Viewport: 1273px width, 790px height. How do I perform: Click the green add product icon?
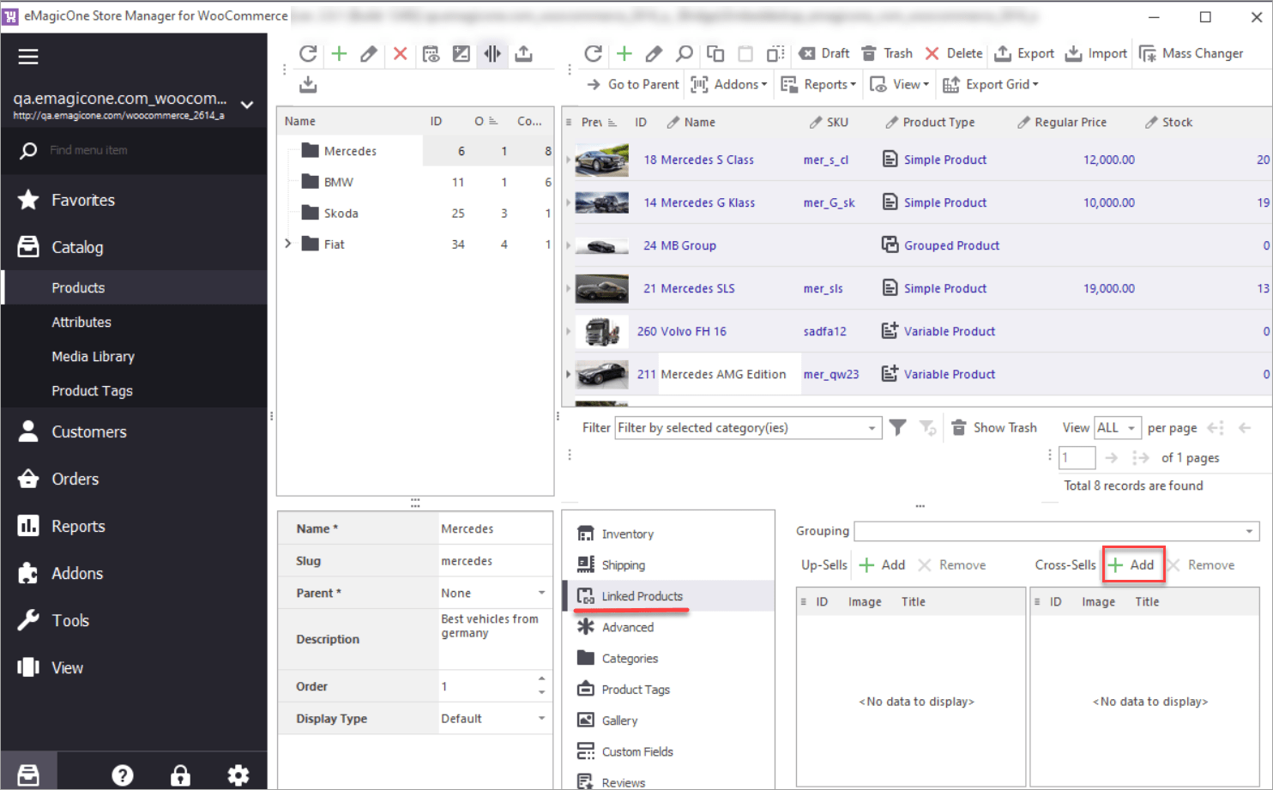click(624, 54)
